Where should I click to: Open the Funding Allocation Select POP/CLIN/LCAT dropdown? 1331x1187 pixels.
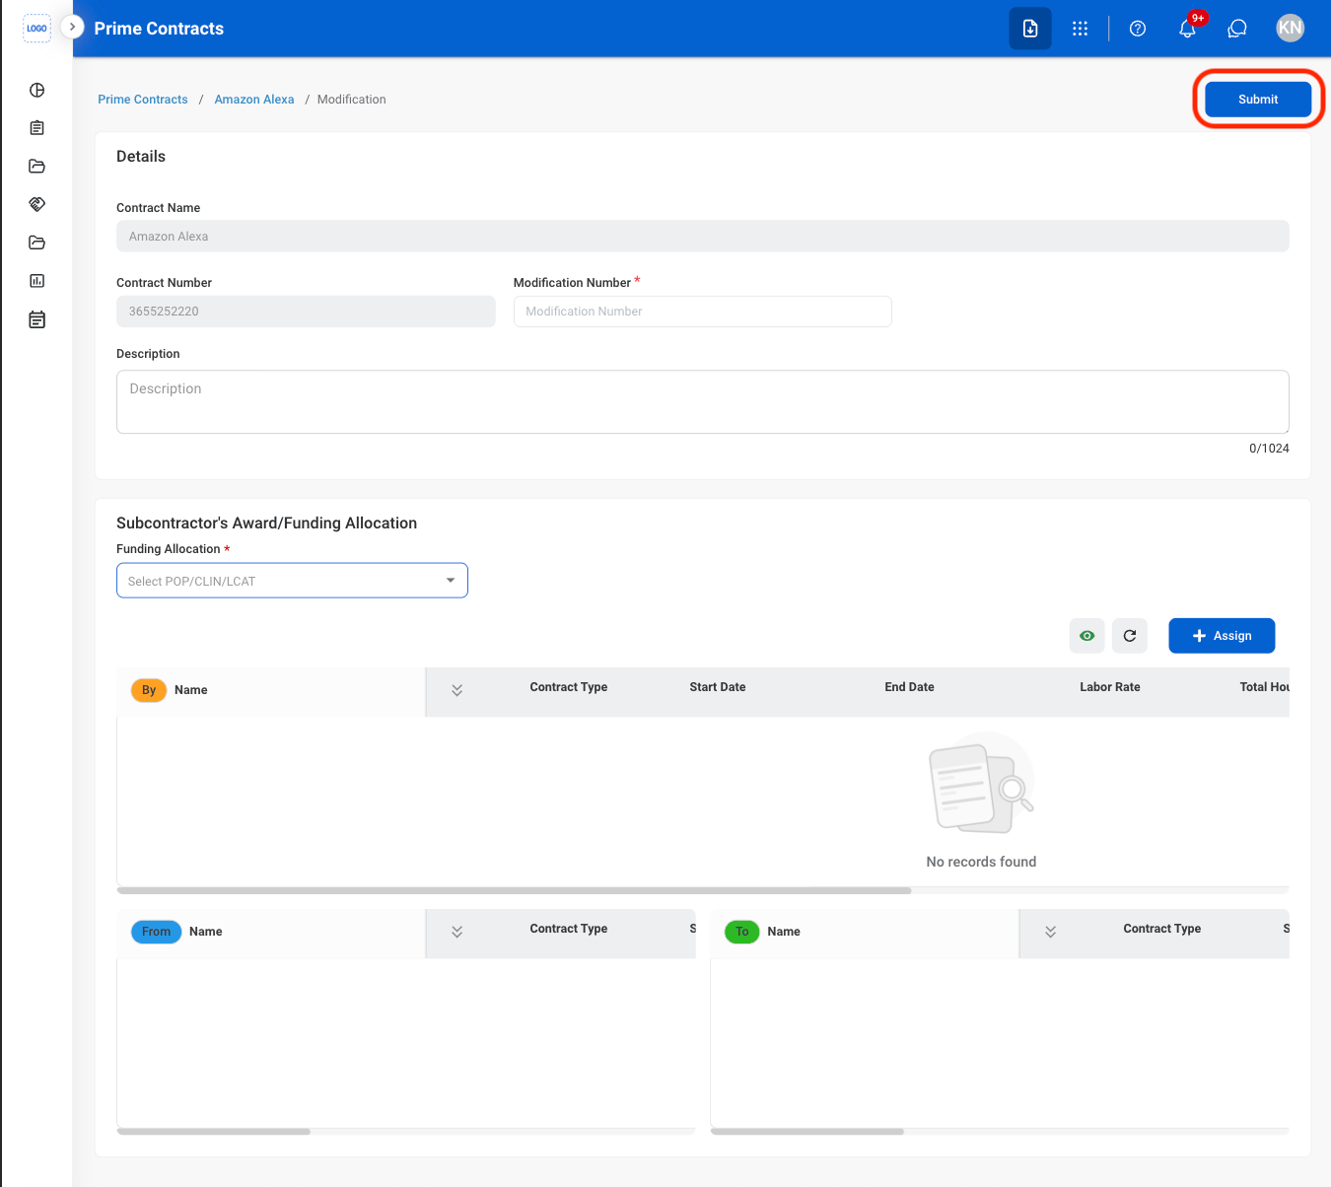292,581
